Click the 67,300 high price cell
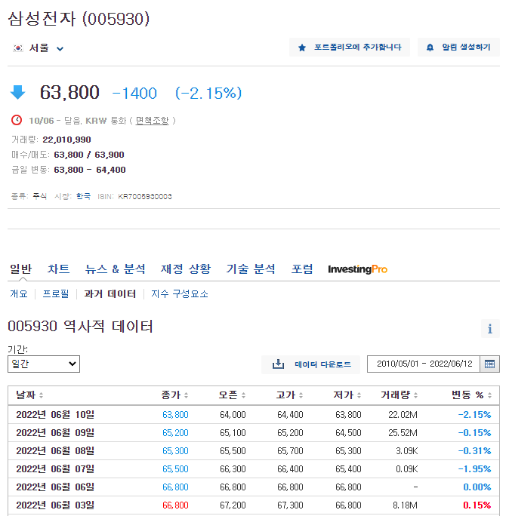 pyautogui.click(x=290, y=505)
